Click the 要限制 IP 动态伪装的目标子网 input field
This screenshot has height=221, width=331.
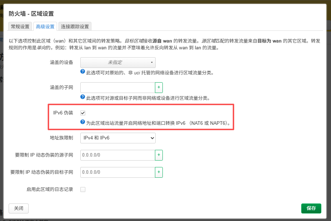(118, 172)
